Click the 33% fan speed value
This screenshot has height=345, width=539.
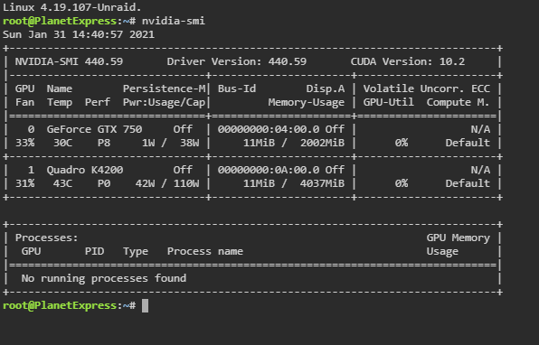coord(24,143)
